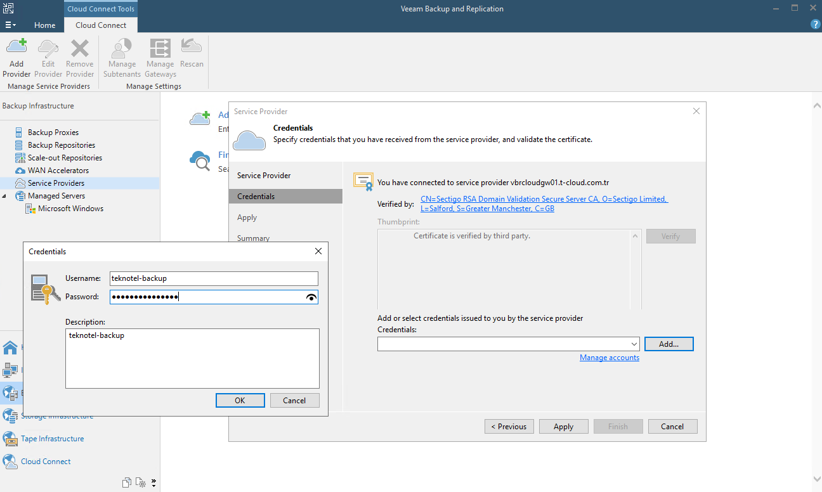822x492 pixels.
Task: Select WAN Accelerators in the tree
Action: 58,171
